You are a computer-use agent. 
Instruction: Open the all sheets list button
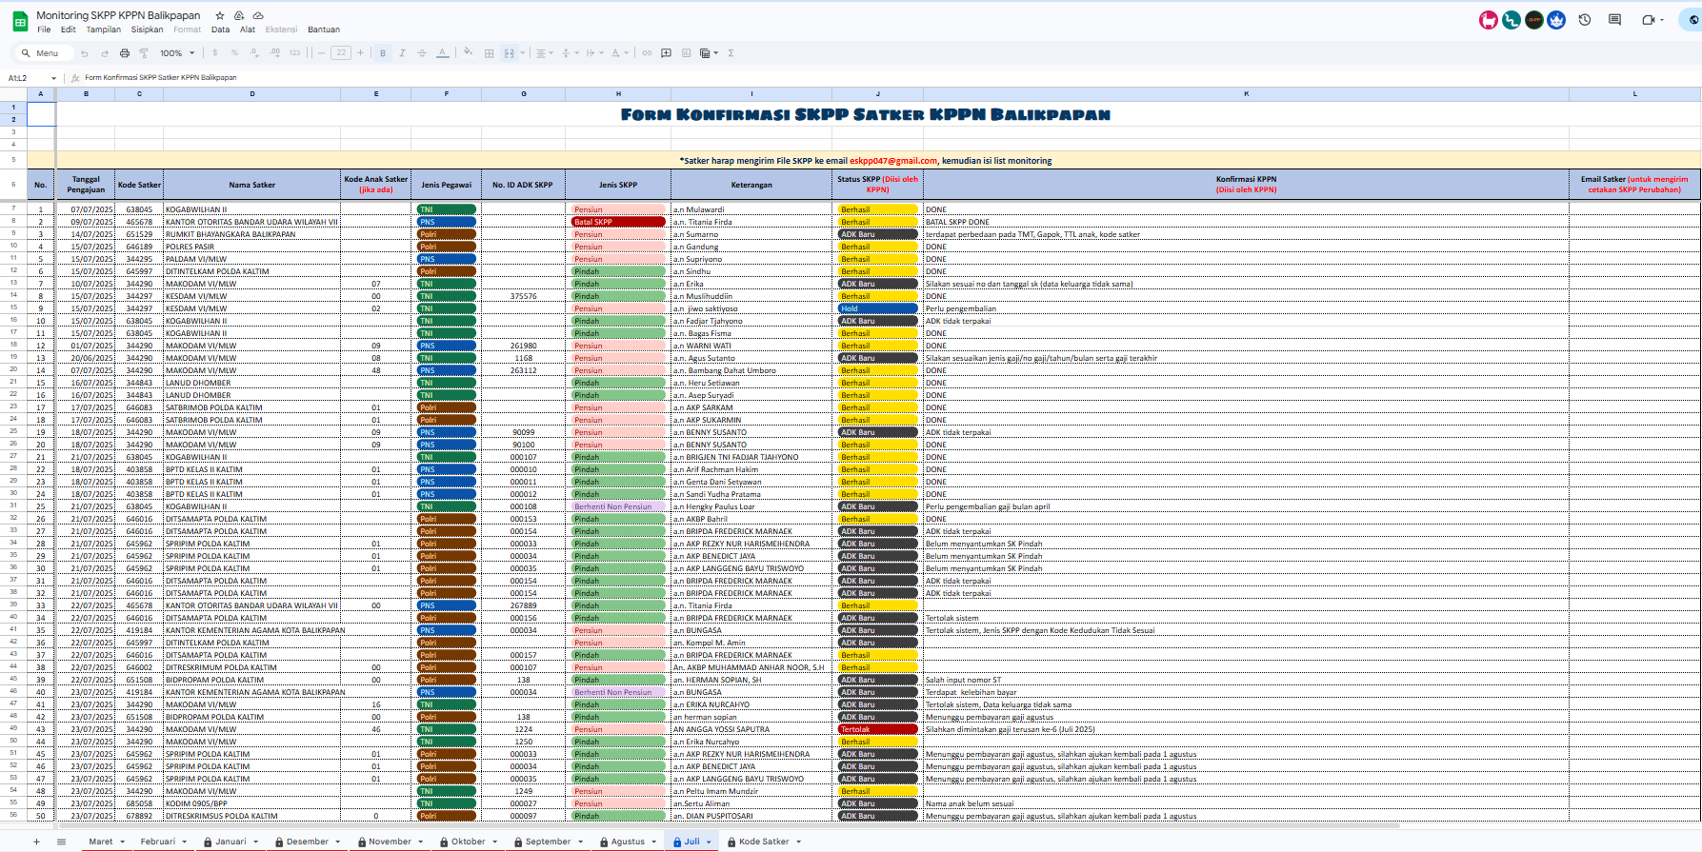pyautogui.click(x=61, y=842)
